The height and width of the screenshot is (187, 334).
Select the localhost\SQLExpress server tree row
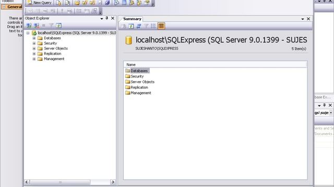click(77, 33)
